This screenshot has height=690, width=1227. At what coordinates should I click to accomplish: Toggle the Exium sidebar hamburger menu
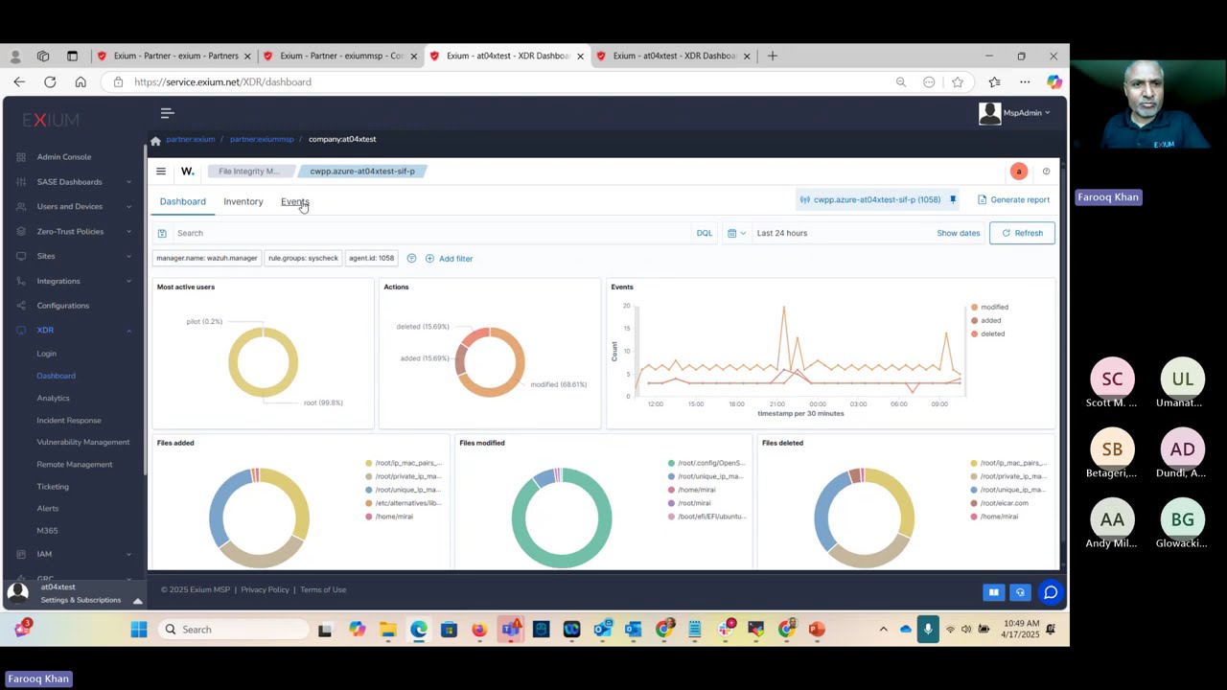point(167,113)
